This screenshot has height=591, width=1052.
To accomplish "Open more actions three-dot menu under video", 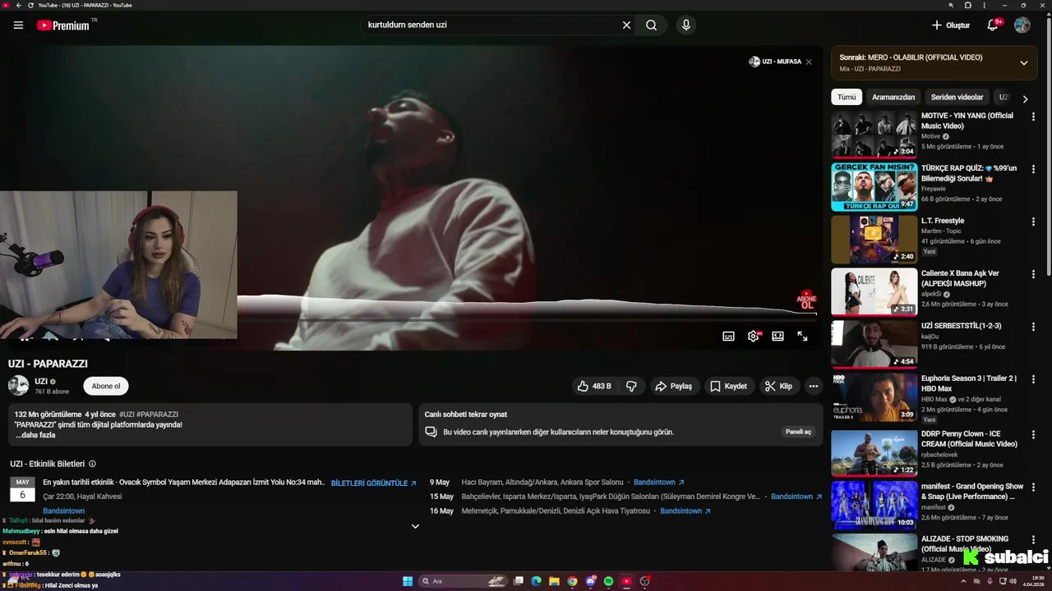I will (x=813, y=386).
